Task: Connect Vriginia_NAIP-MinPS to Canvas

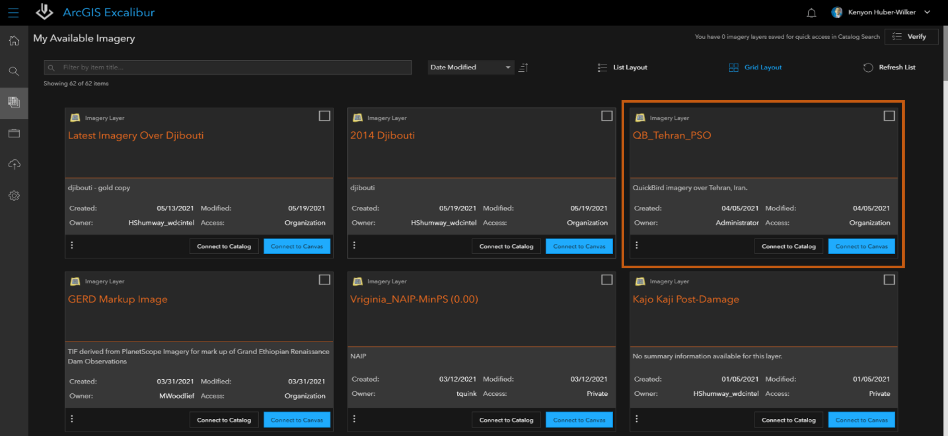Action: point(579,420)
